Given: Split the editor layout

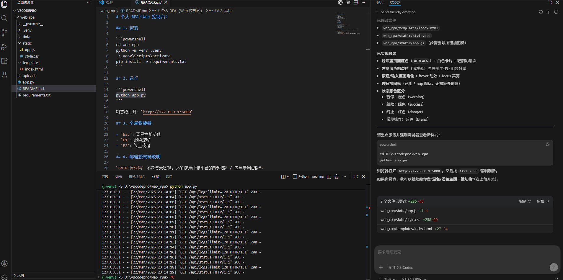Looking at the screenshot, I should [x=356, y=2].
